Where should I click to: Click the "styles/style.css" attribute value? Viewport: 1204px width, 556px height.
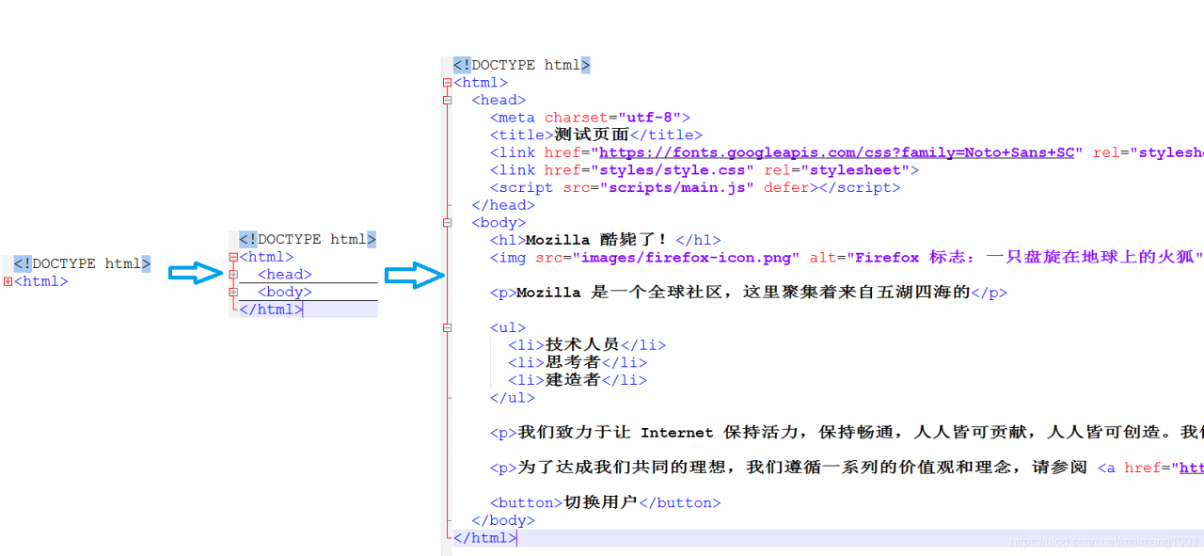(672, 170)
